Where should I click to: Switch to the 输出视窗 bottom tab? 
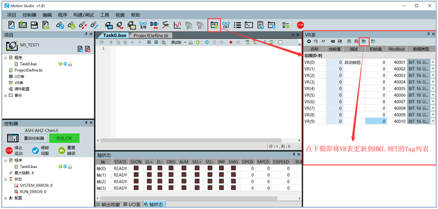[108, 205]
